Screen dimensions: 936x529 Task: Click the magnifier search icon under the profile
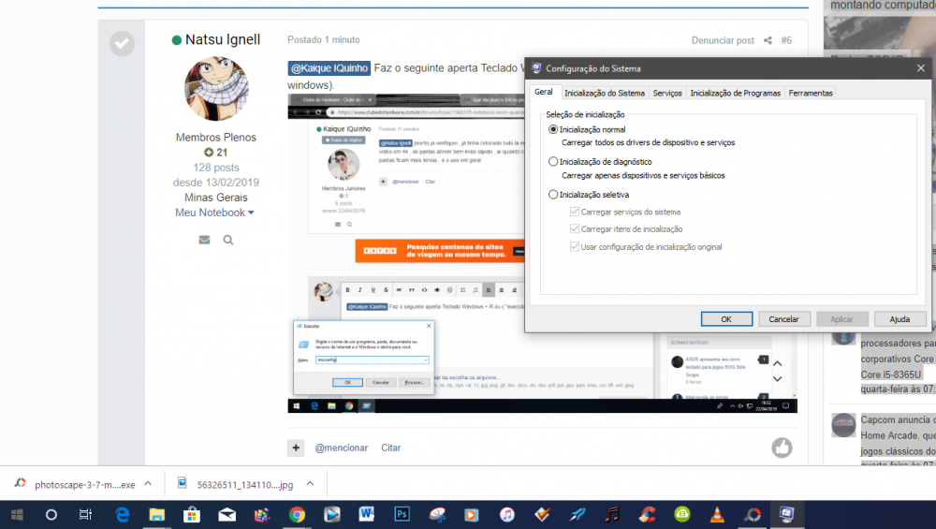click(x=228, y=240)
